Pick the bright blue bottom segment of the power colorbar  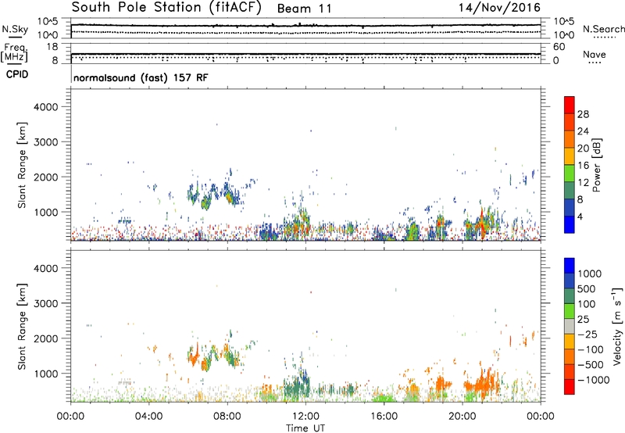coord(570,224)
